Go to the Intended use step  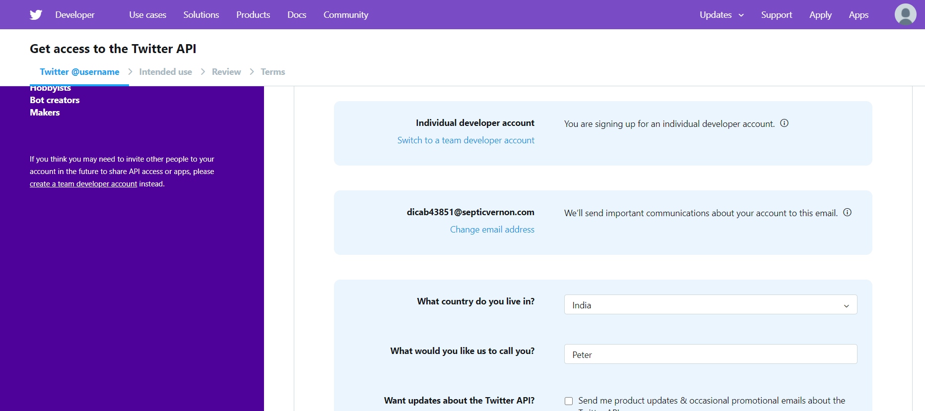coord(165,72)
